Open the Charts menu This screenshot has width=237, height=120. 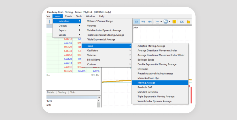[68, 16]
